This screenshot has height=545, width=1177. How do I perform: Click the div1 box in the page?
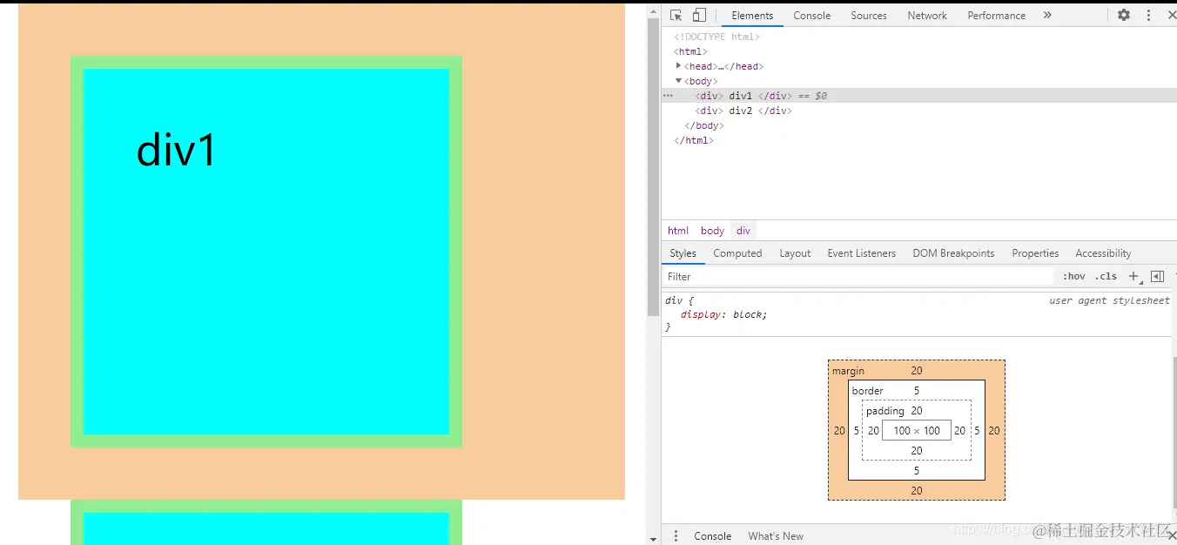click(x=266, y=252)
